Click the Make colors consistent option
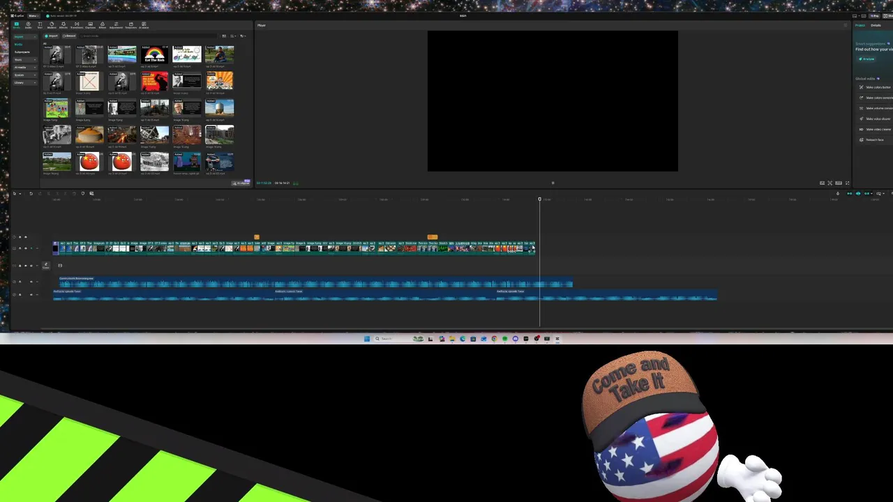This screenshot has width=893, height=502. coord(875,98)
